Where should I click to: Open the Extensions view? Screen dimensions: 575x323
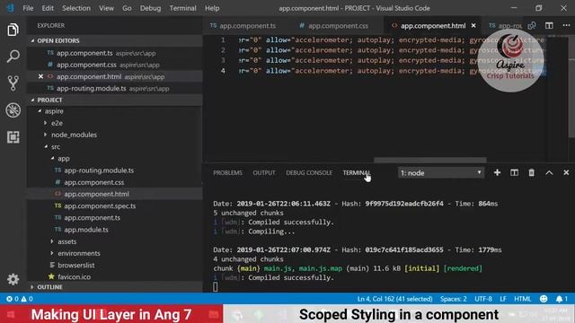(x=13, y=137)
